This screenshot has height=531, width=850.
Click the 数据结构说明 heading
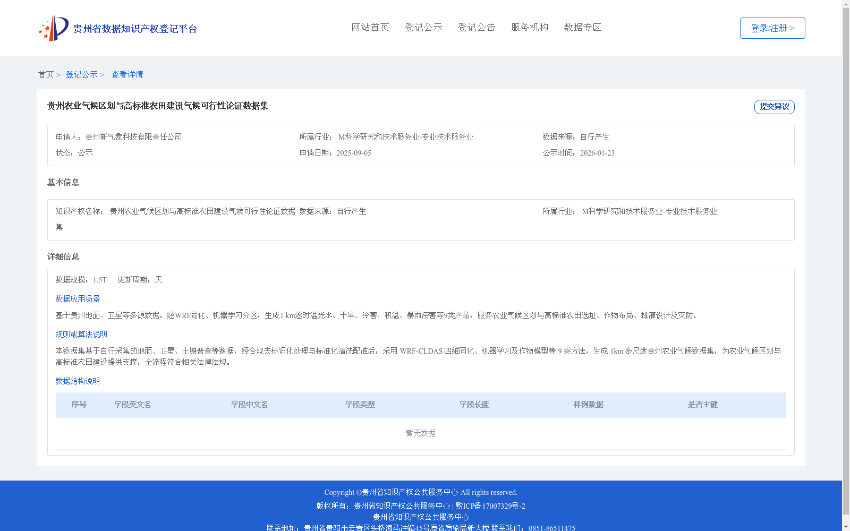78,381
